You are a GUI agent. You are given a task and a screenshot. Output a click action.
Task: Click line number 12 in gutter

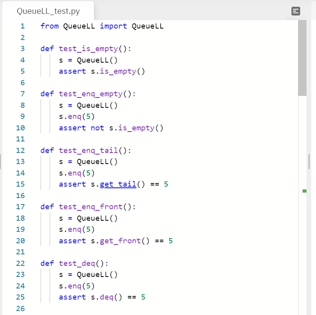[20, 151]
